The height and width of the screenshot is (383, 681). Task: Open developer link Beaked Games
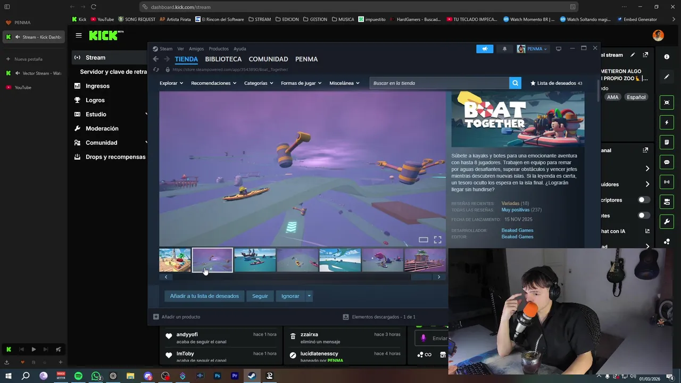(517, 230)
